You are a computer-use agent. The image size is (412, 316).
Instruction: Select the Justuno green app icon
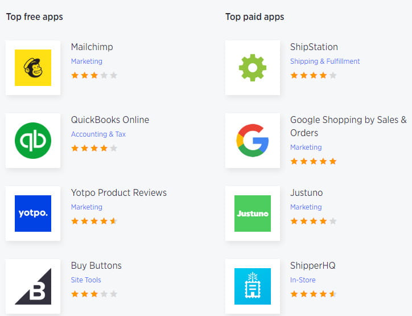(x=253, y=214)
